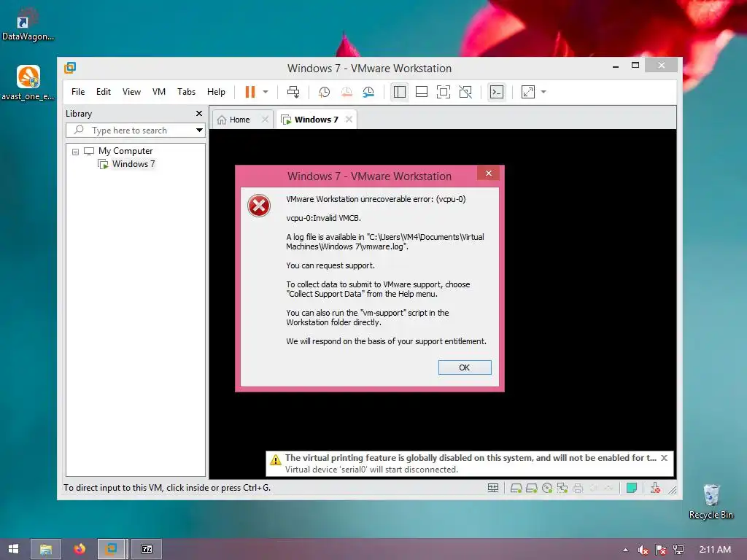Open the Windows Start button
Image resolution: width=747 pixels, height=560 pixels.
pos(13,549)
